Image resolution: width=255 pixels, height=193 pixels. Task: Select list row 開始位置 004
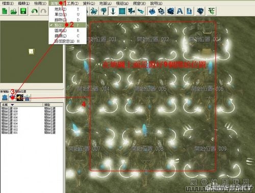[x=32, y=123]
